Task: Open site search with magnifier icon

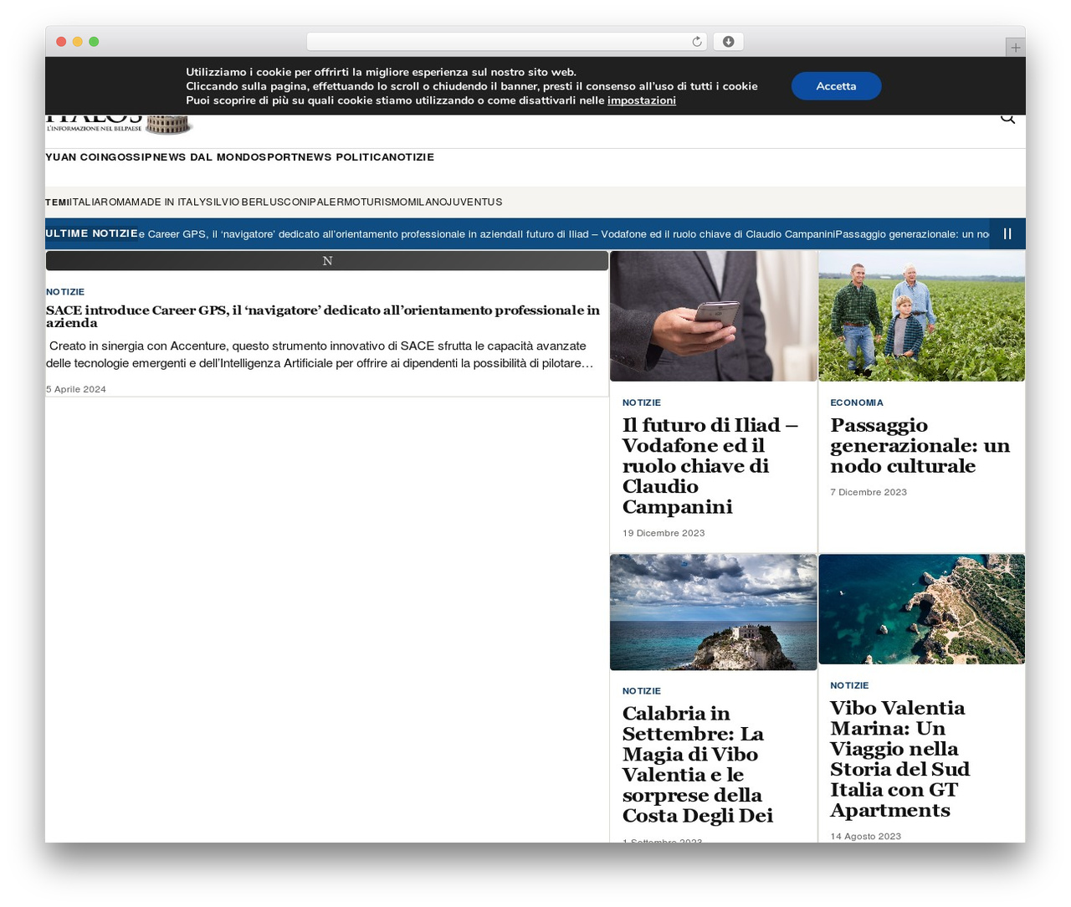Action: point(1007,118)
